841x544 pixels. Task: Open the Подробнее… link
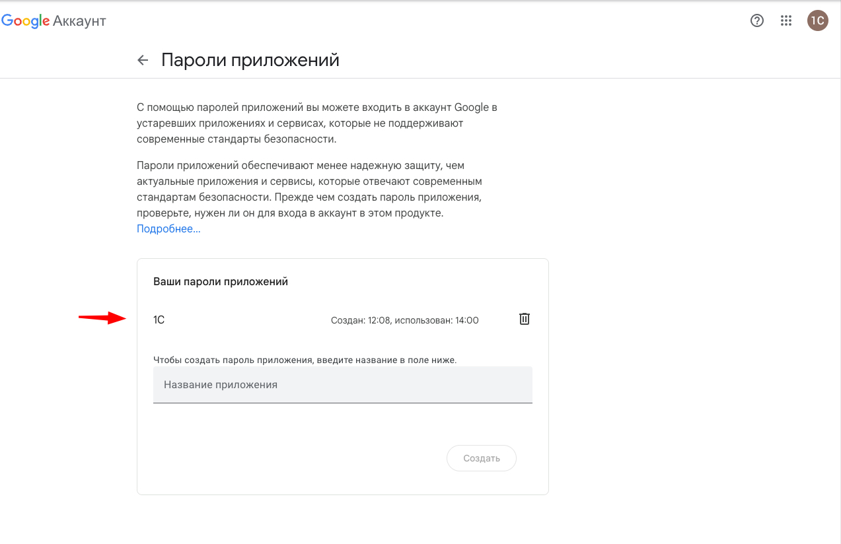tap(168, 229)
